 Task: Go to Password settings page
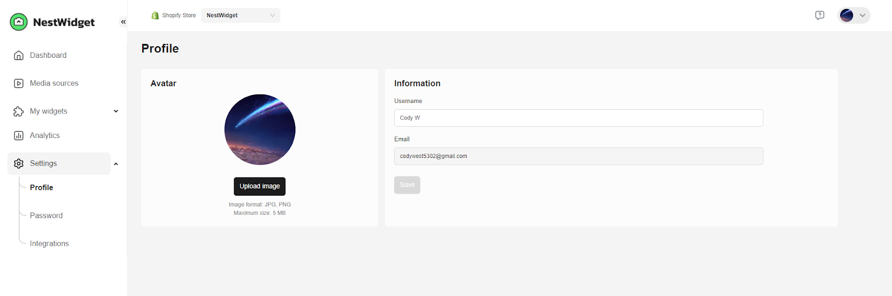tap(46, 216)
